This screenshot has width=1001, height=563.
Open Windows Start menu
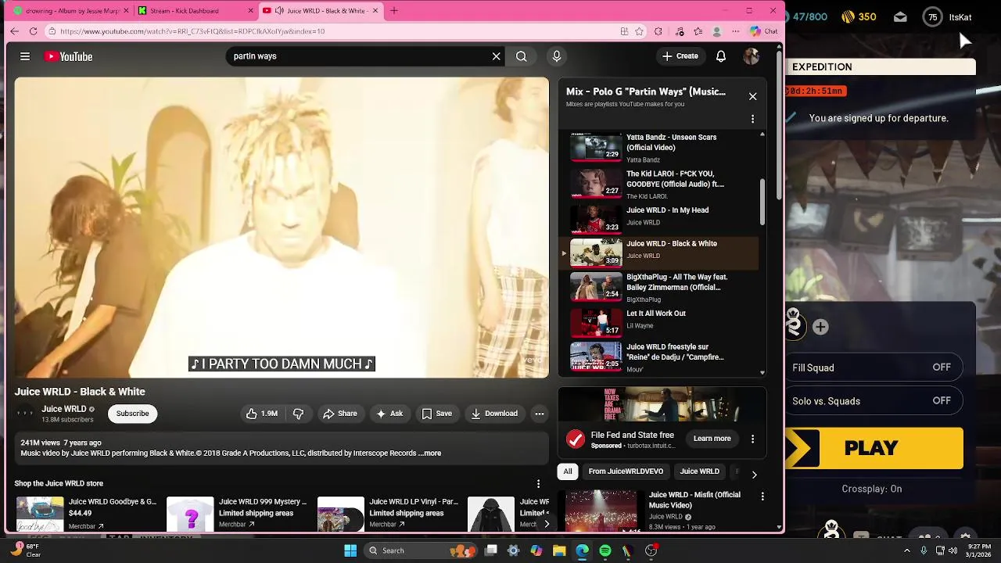[x=350, y=550]
